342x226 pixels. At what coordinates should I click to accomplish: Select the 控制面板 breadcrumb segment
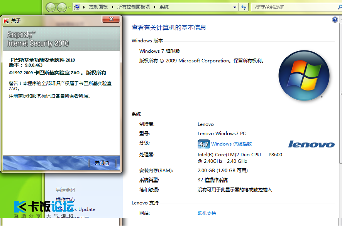coord(98,7)
